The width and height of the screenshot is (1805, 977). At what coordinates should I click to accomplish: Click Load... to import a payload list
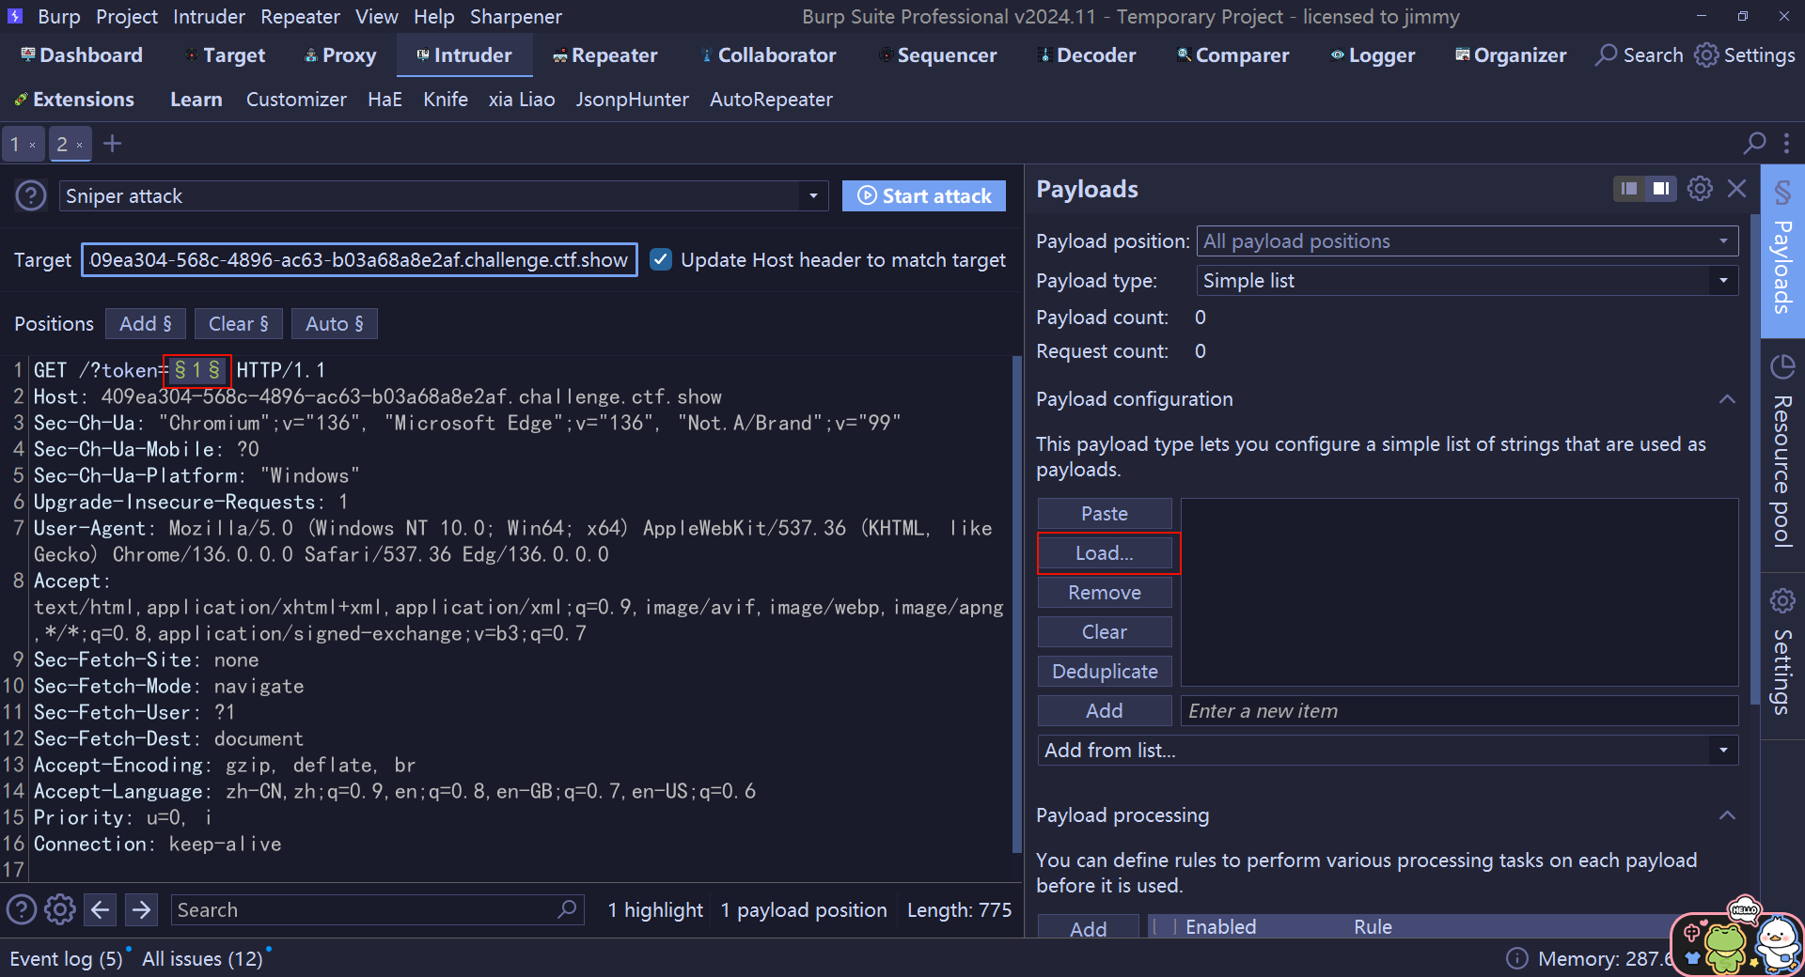pos(1105,553)
